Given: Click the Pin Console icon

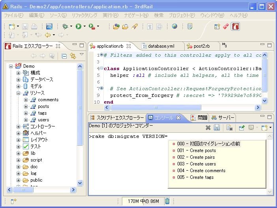Looking at the screenshot, I should (241, 127).
